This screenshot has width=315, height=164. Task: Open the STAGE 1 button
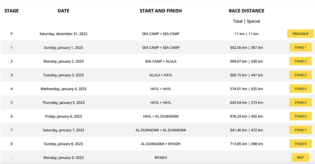coord(300,47)
